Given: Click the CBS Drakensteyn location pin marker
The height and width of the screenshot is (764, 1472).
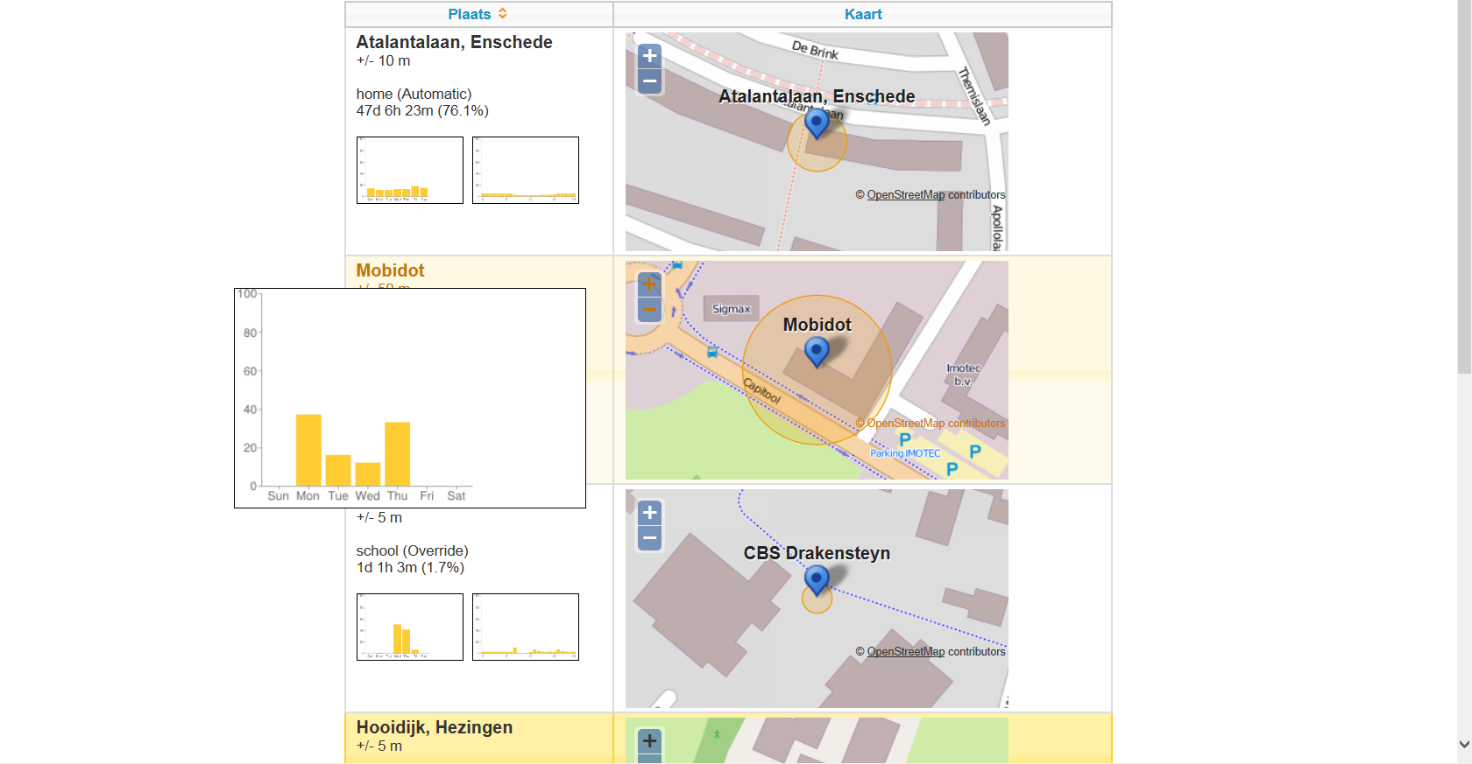Looking at the screenshot, I should pos(817,580).
